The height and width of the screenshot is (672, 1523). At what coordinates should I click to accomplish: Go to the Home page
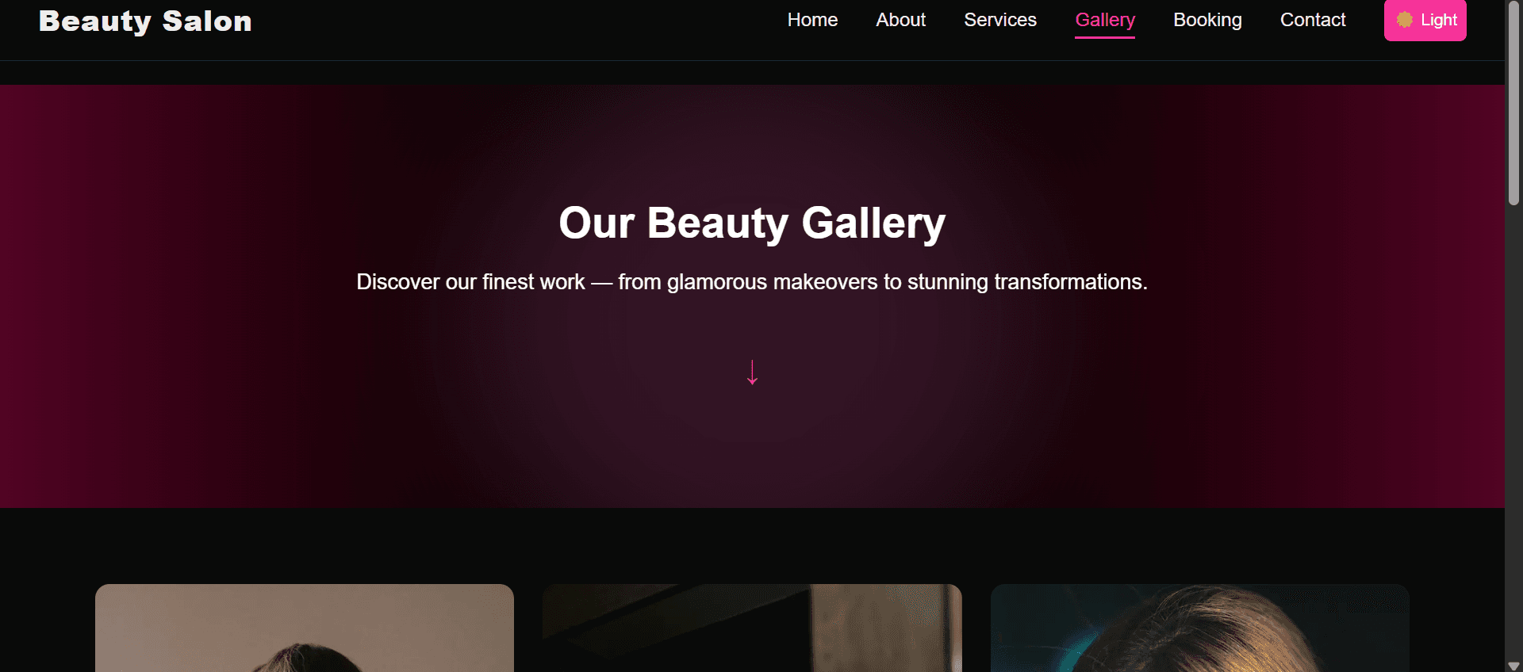(812, 20)
